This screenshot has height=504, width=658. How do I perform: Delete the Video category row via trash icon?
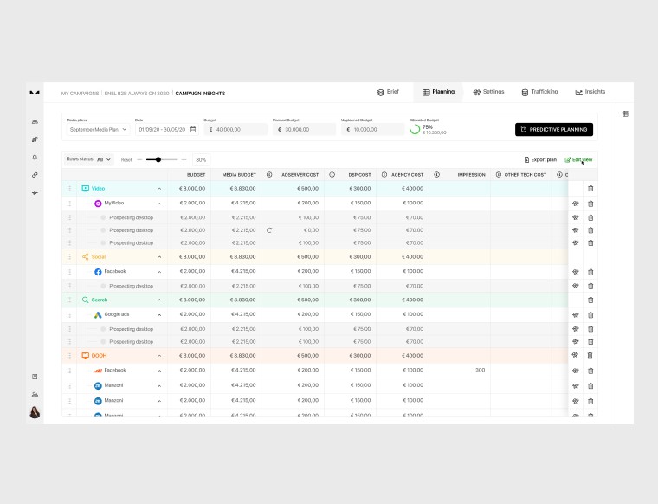pos(590,188)
